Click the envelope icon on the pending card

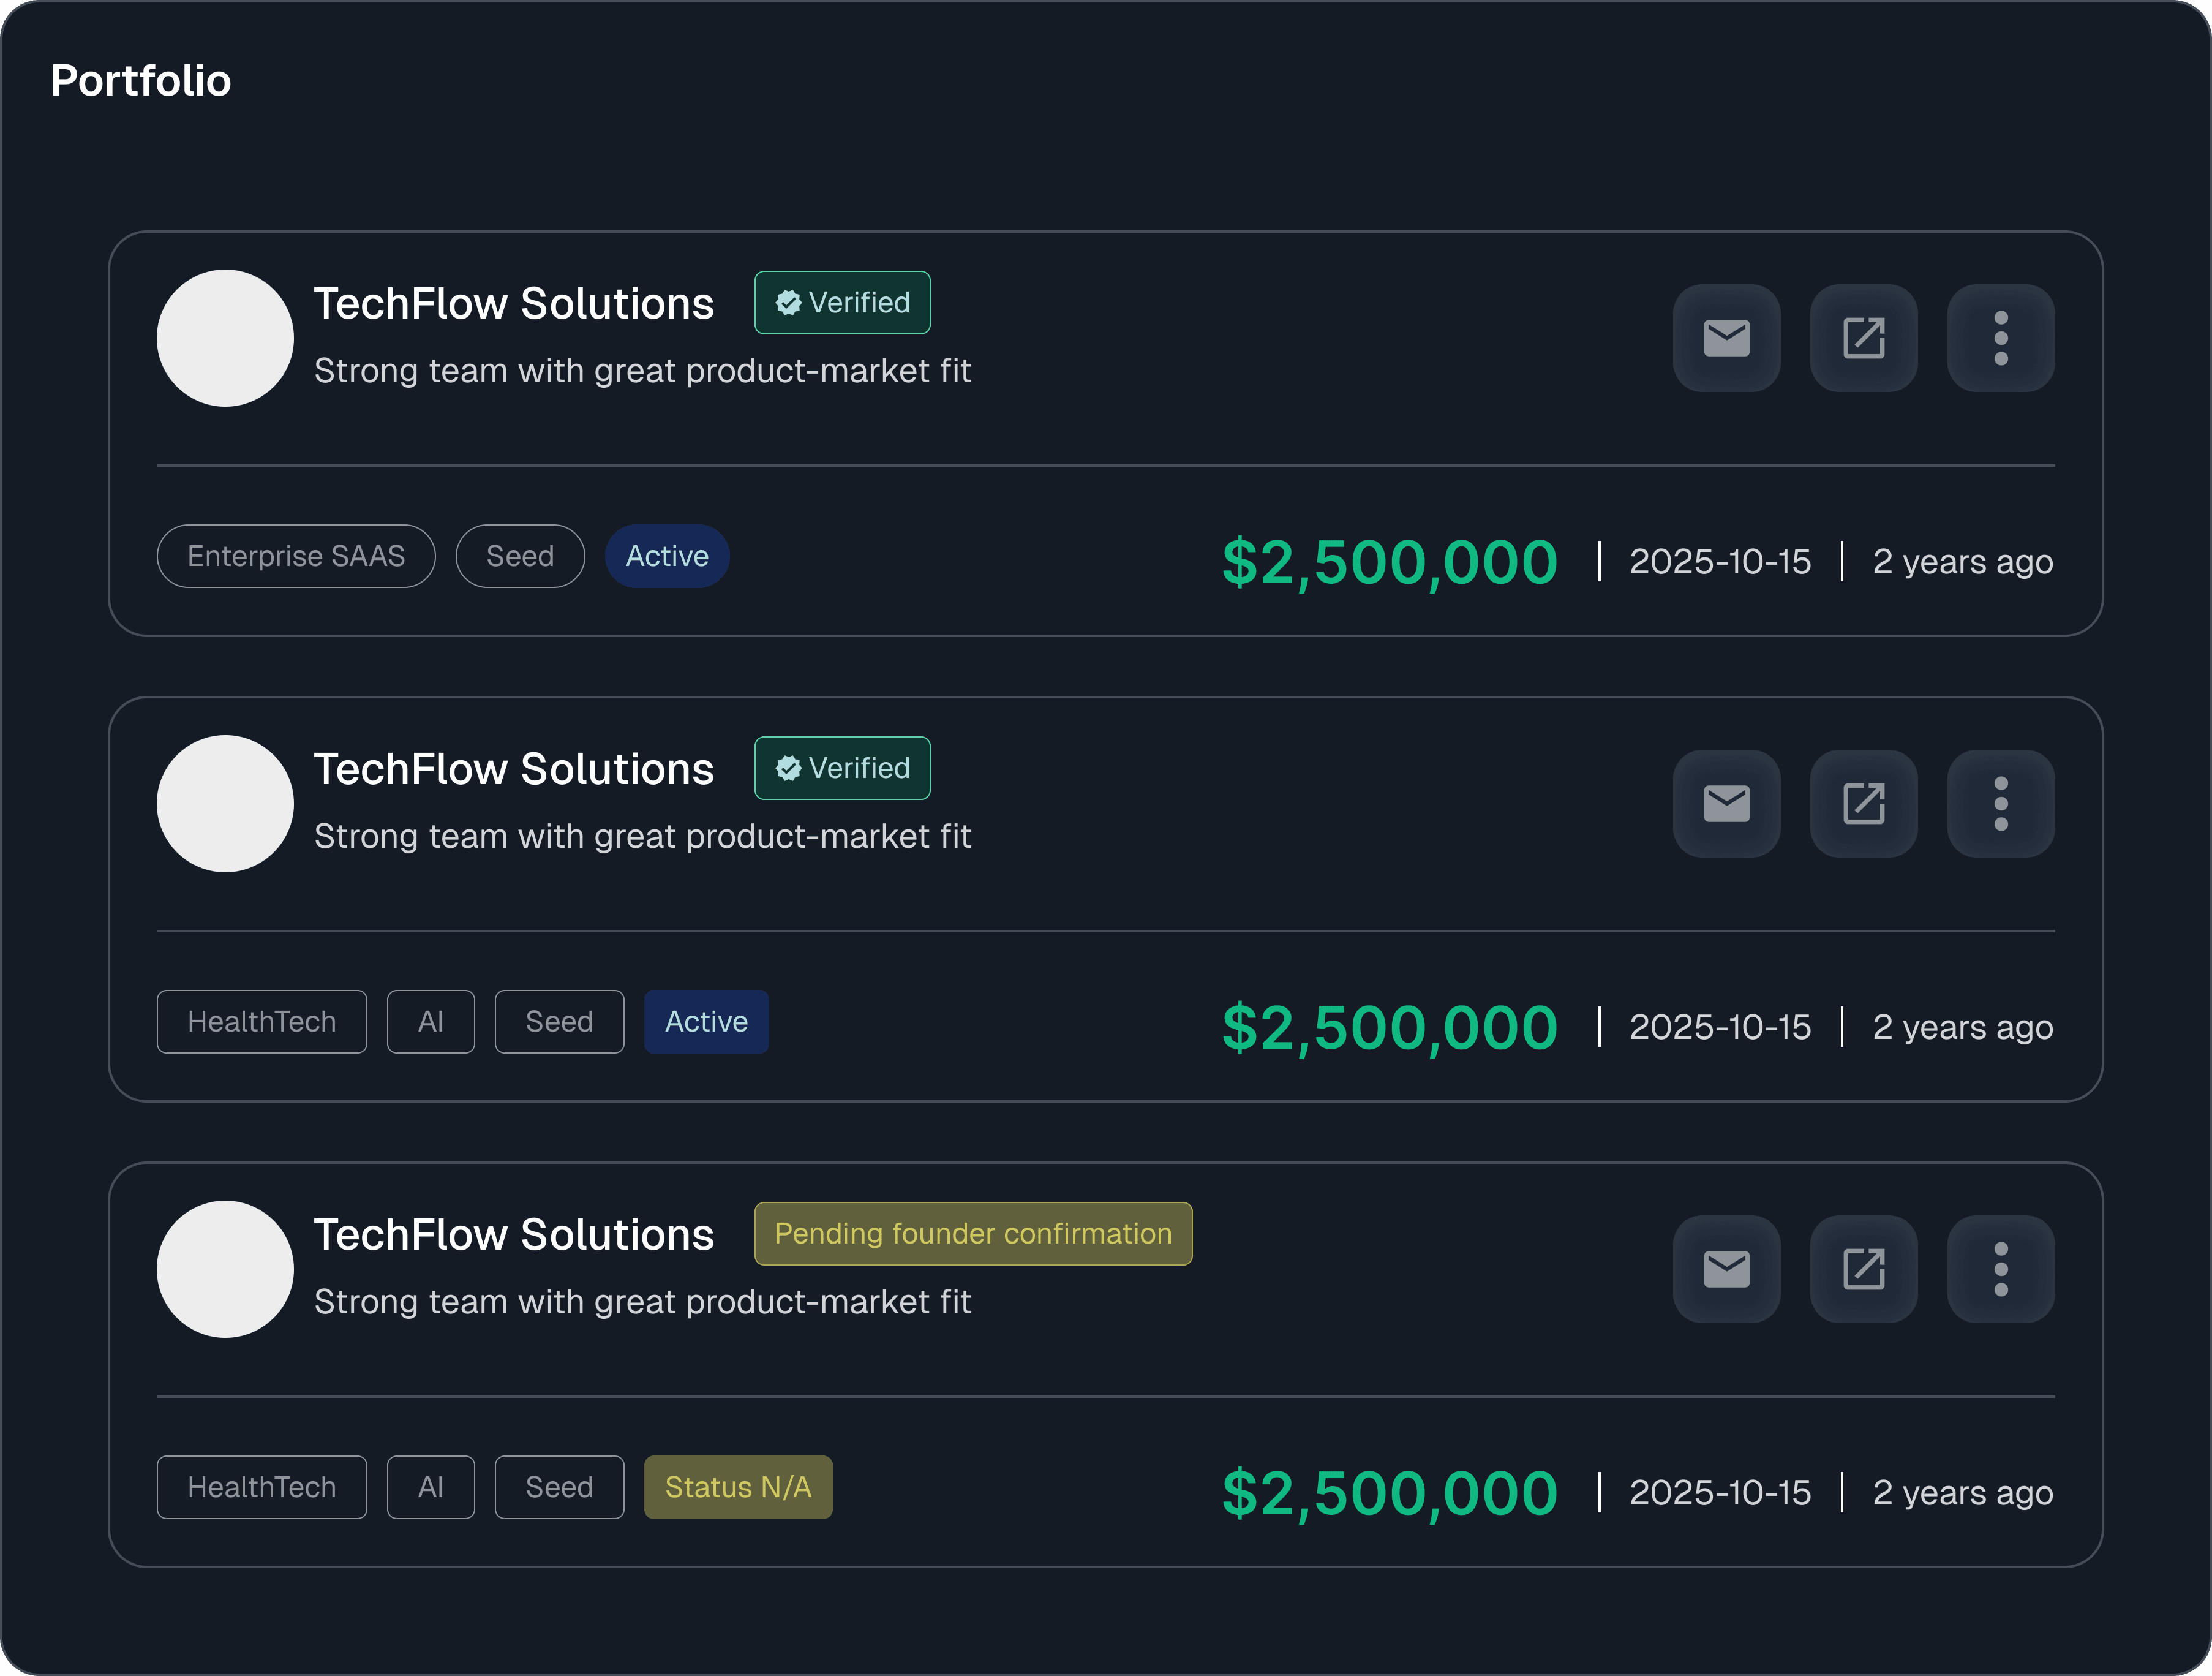pos(1726,1269)
